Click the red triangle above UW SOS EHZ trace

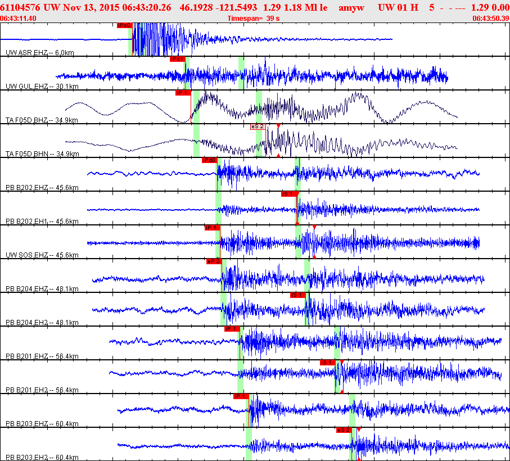(x=314, y=227)
